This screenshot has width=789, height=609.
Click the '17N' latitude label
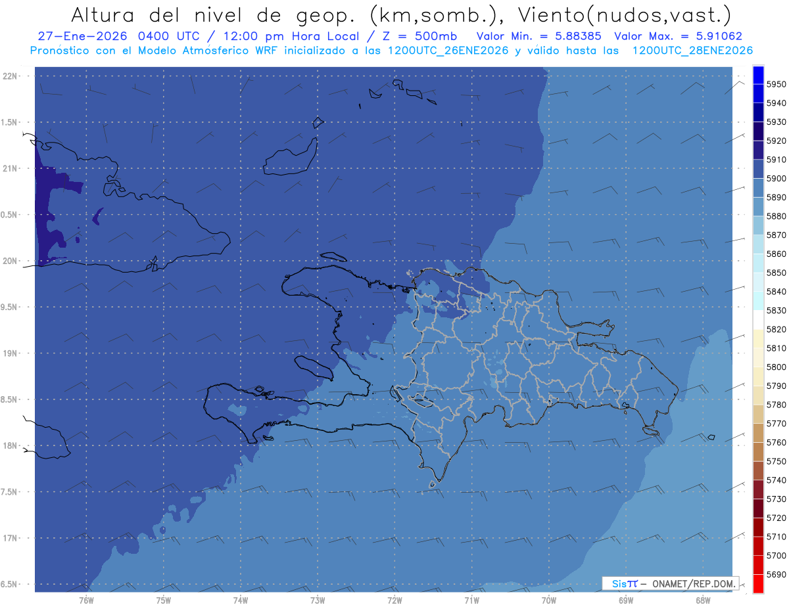pyautogui.click(x=10, y=538)
